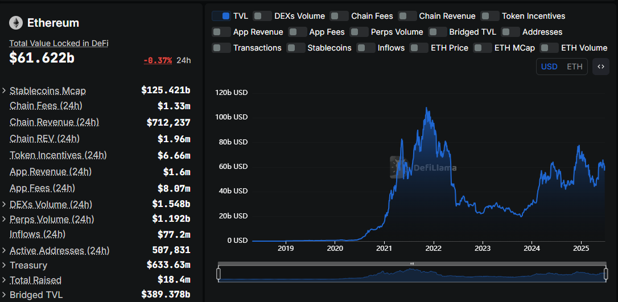Expand the Bridged TVL row in the sidebar
Screen dimensions: 618x302
[4, 295]
